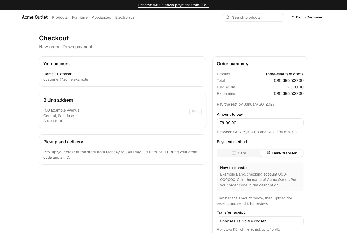
Task: Select the Card payment method
Action: coord(239,153)
